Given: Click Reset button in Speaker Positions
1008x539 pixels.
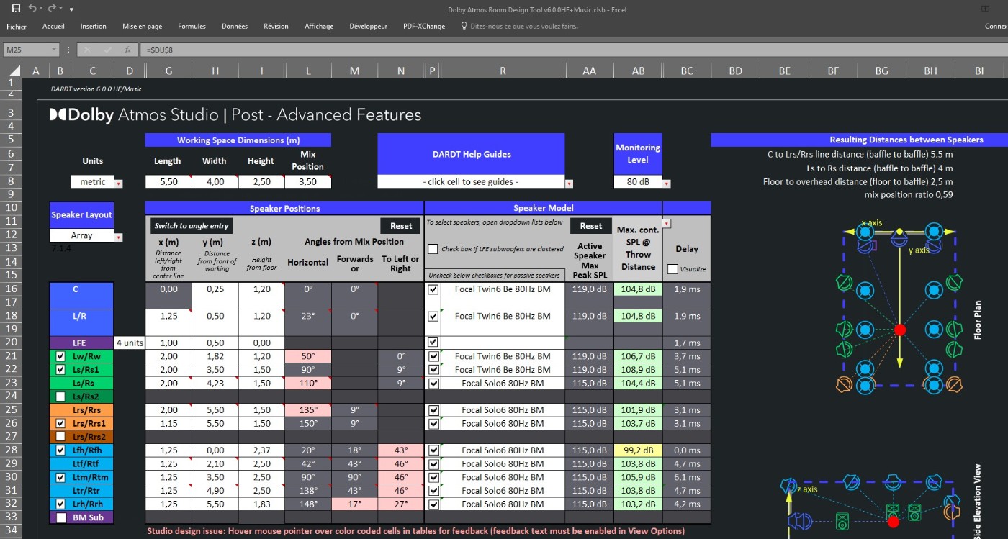Looking at the screenshot, I should point(400,226).
